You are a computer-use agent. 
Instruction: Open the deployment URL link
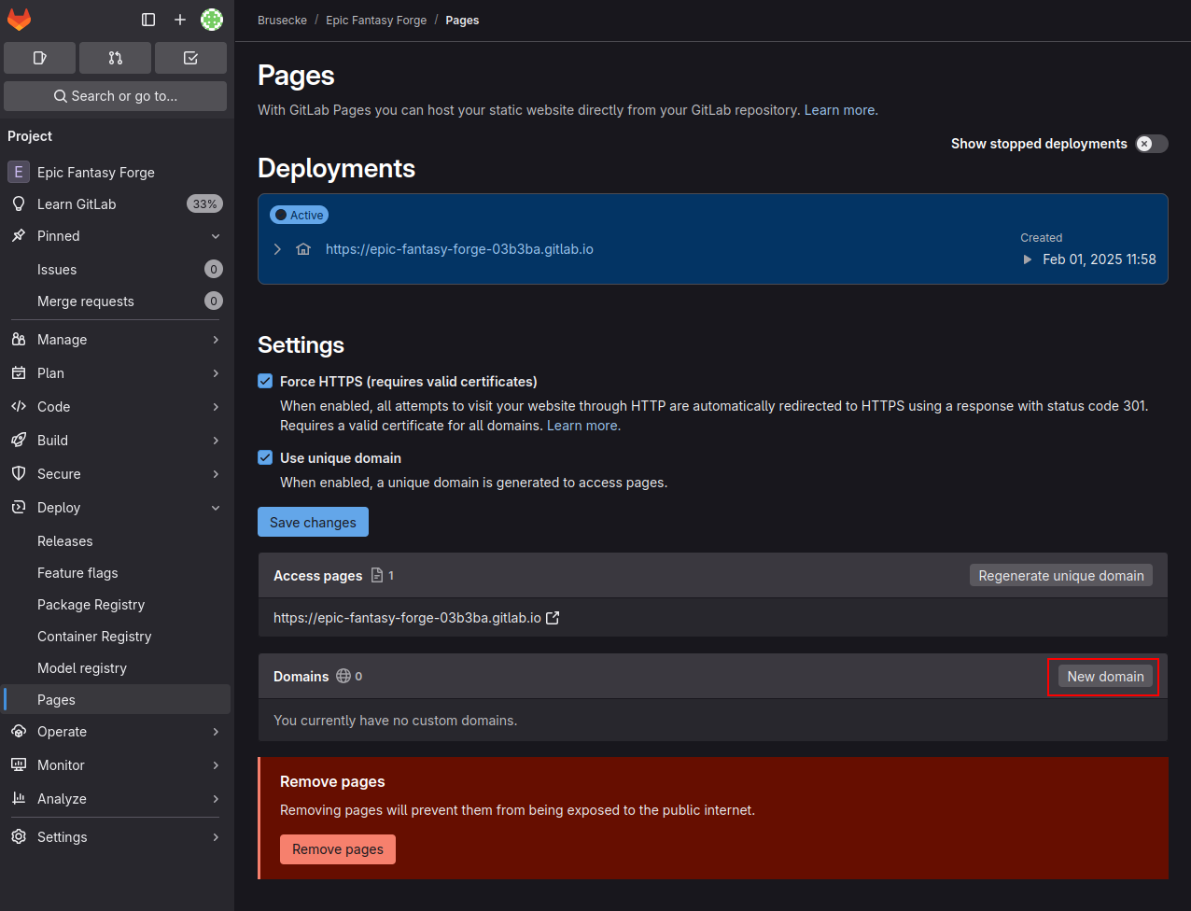[x=459, y=249]
